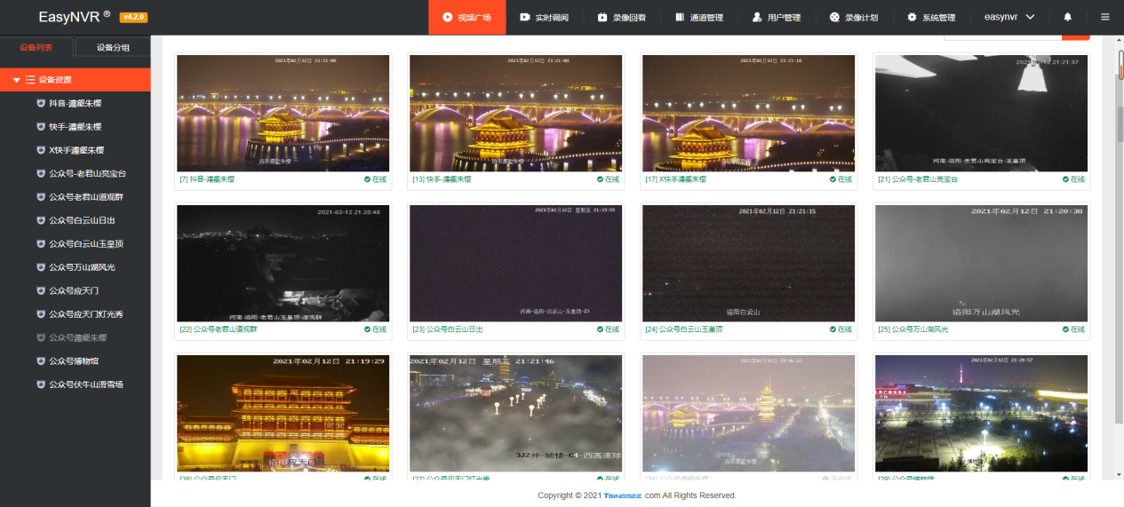This screenshot has width=1124, height=507.
Task: Open thumbnail captioned 3J2井-城楼-C4-西高速球
Action: coord(516,413)
